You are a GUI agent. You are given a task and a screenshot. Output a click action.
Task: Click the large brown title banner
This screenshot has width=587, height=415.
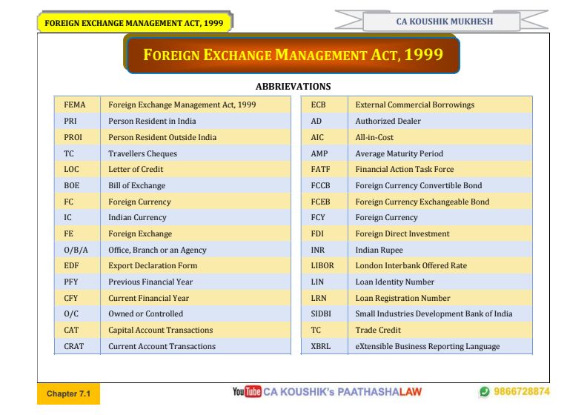click(x=293, y=55)
